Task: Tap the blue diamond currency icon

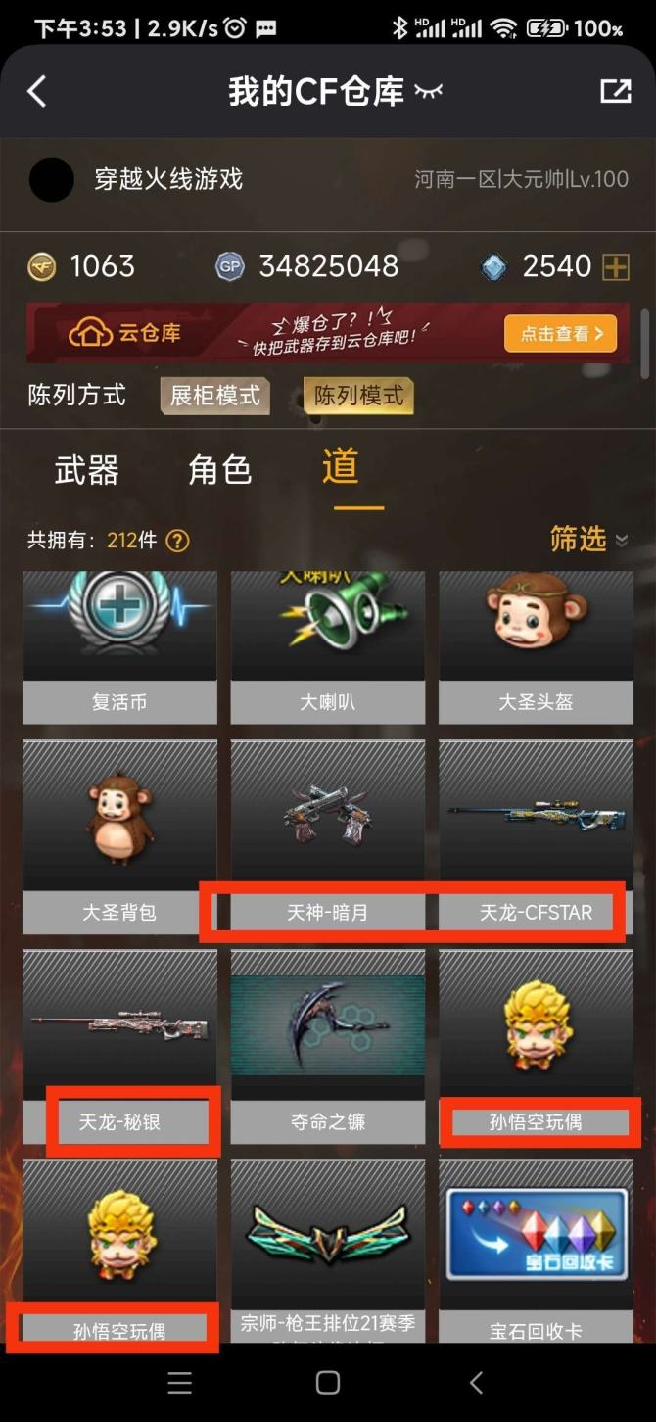Action: 495,266
